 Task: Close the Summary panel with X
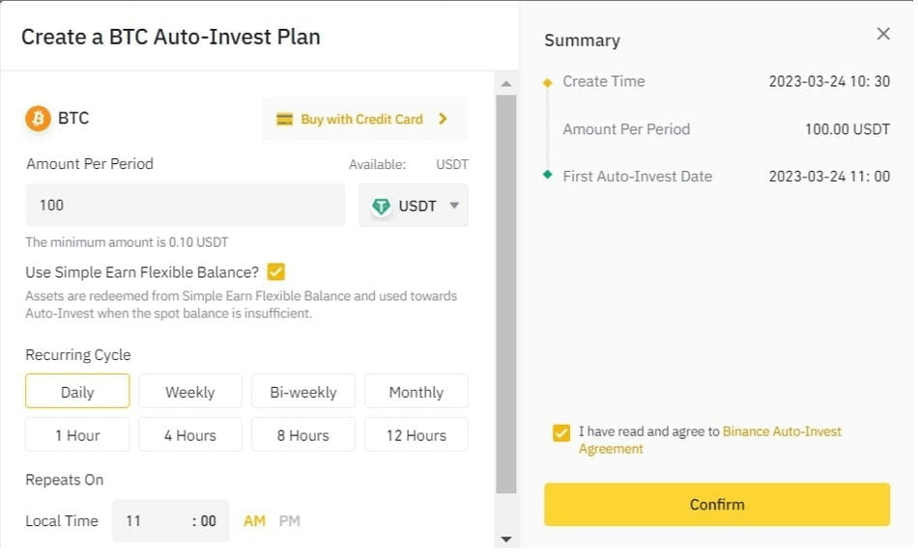(x=883, y=34)
